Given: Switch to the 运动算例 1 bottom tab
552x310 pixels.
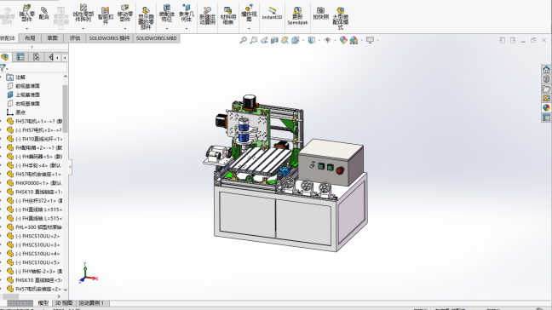Looking at the screenshot, I should (91, 303).
